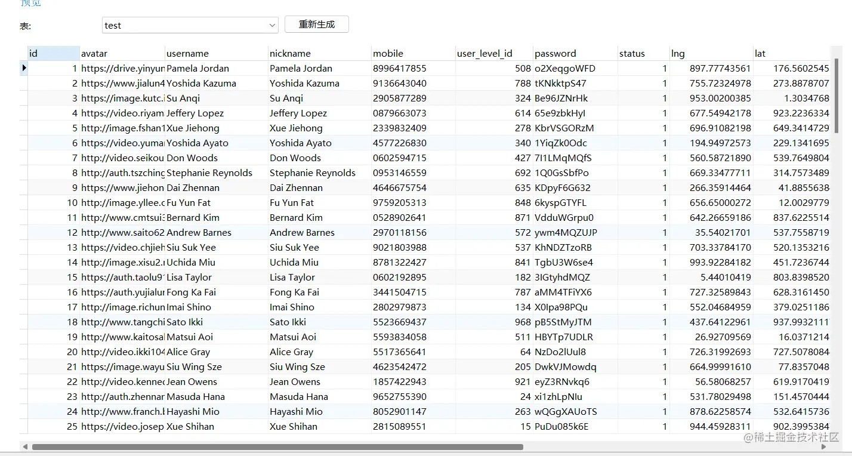This screenshot has height=456, width=852.
Task: Select username cell Matsui Aoi
Action: 217,337
